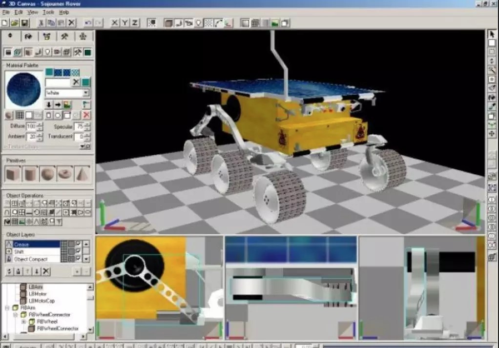Toggle the Shift layer checkbox
The height and width of the screenshot is (348, 499).
pos(78,251)
